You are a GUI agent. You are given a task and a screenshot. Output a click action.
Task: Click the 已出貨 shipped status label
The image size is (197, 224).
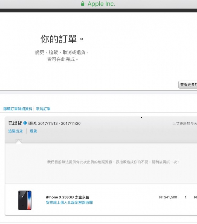point(15,123)
